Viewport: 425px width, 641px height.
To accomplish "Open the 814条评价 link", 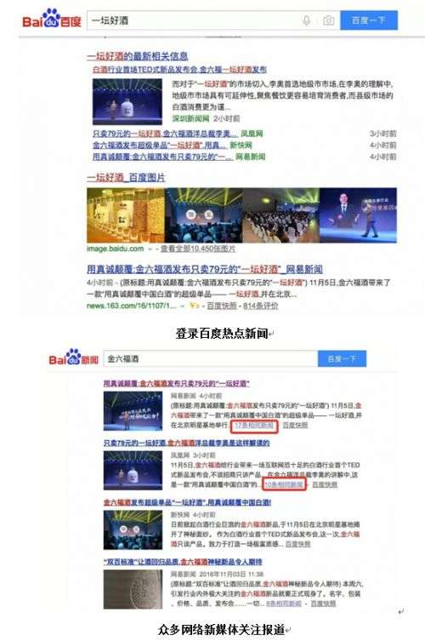I will tap(260, 306).
